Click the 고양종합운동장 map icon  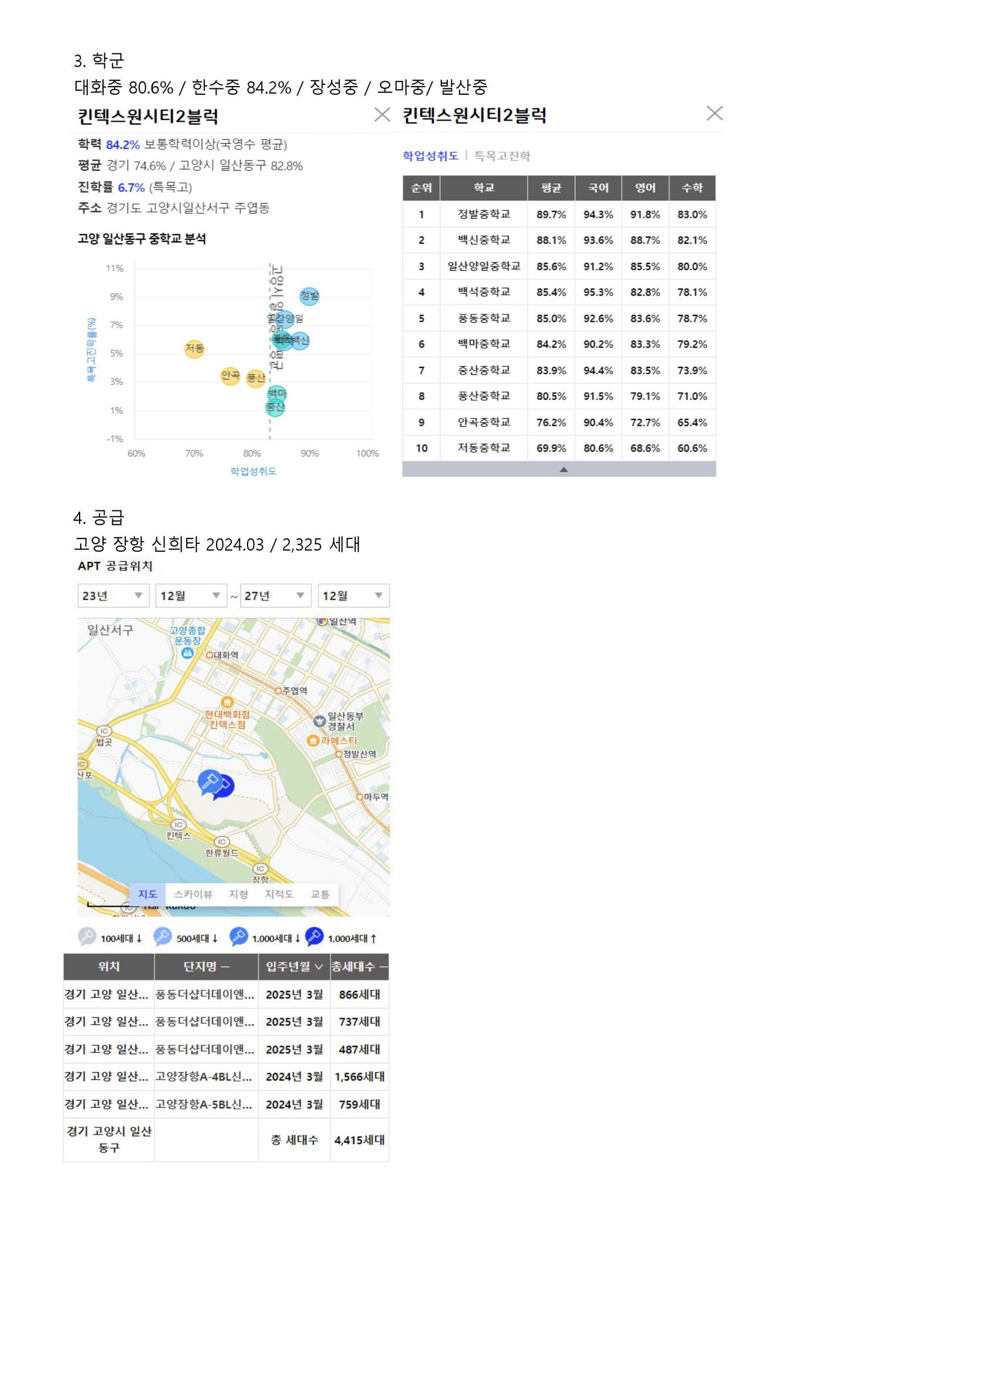pos(187,653)
